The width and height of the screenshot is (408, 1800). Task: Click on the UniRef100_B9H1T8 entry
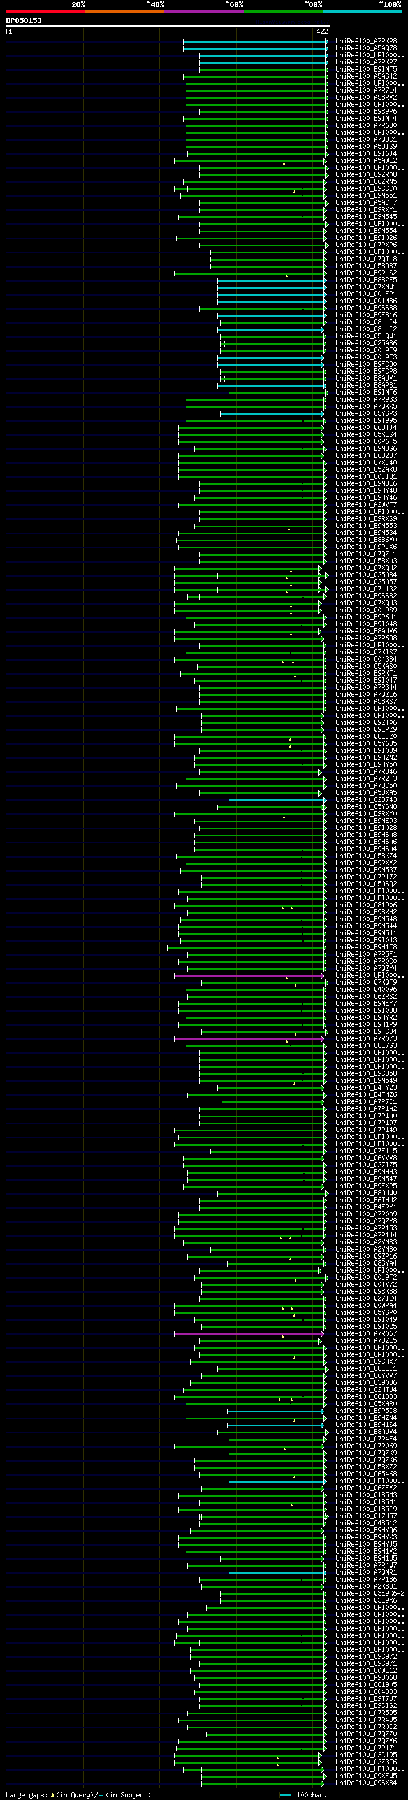(366, 948)
